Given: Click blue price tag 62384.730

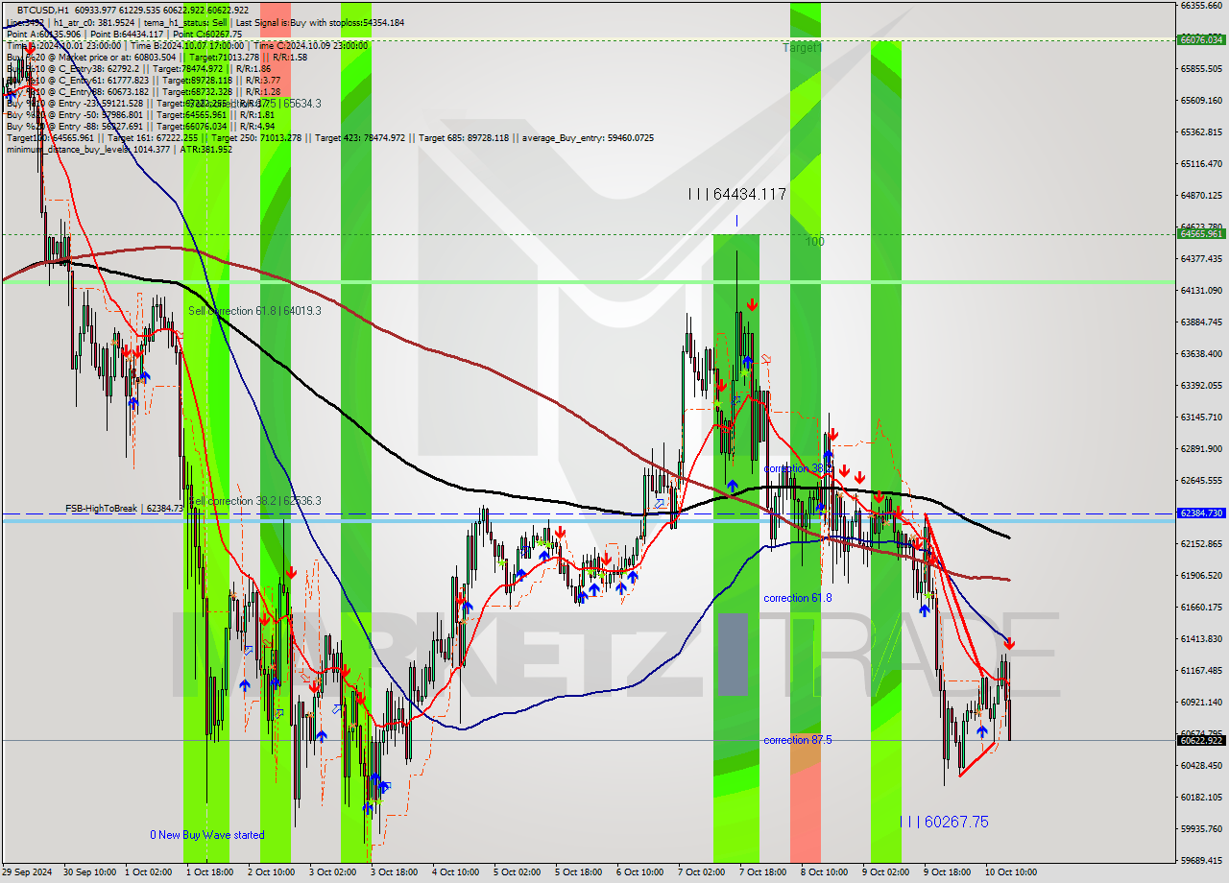Looking at the screenshot, I should click(x=1201, y=513).
